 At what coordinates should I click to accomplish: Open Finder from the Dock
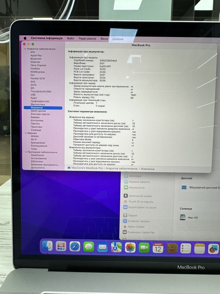pyautogui.click(x=47, y=246)
